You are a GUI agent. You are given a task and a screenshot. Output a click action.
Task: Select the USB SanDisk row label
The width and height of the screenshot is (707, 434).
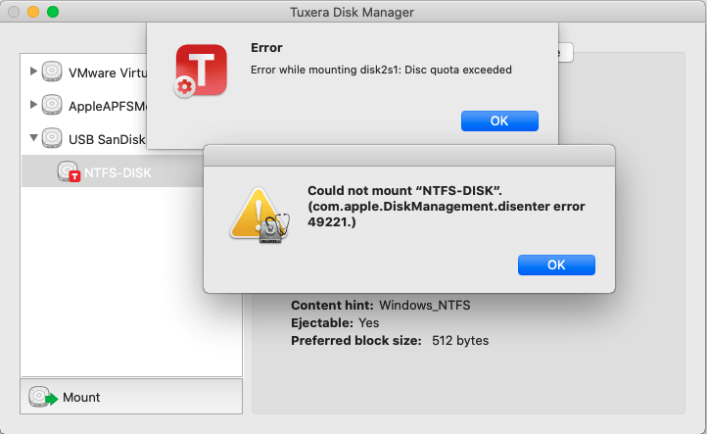pyautogui.click(x=107, y=139)
